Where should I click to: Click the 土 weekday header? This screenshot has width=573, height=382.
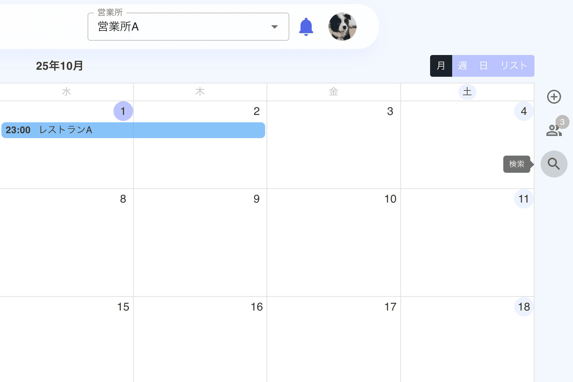click(x=467, y=92)
